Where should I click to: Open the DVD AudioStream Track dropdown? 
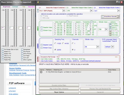pyautogui.click(x=113, y=47)
